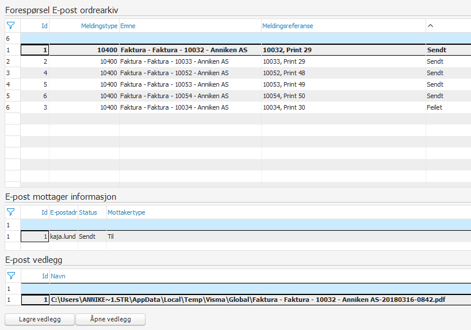
Task: Click filter row in E-post vedlegg grid
Action: click(x=230, y=288)
